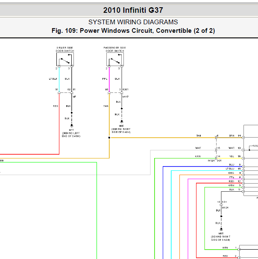The height and width of the screenshot is (259, 258).
Task: Click the "GRN 3" terminal label
Action: [x=235, y=185]
